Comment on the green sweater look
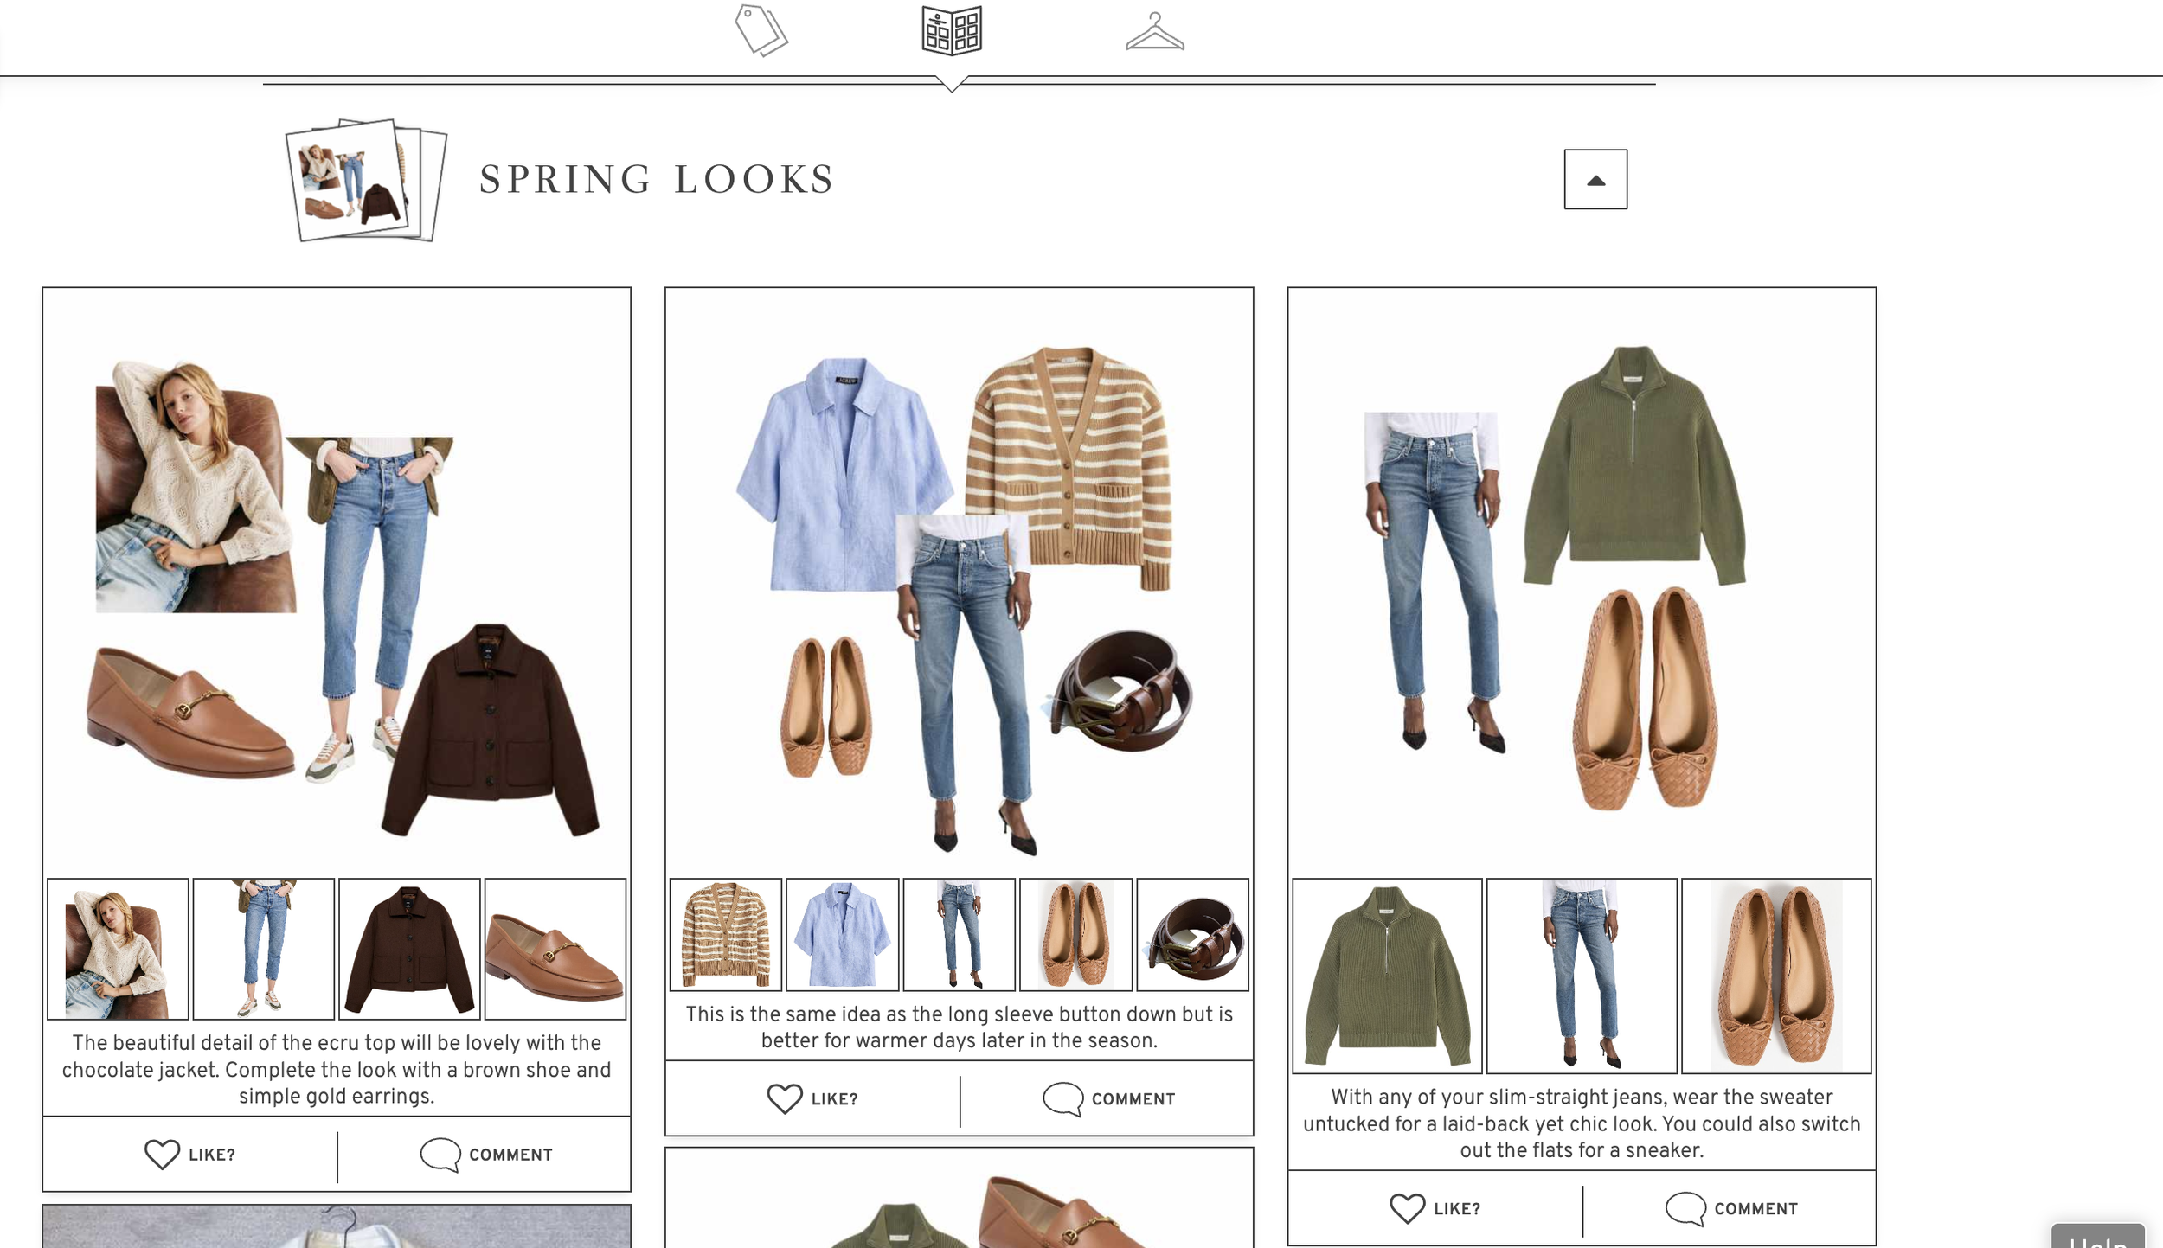 1731,1209
